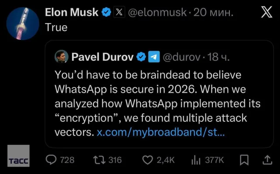Open the @durov handle

pos(180,57)
